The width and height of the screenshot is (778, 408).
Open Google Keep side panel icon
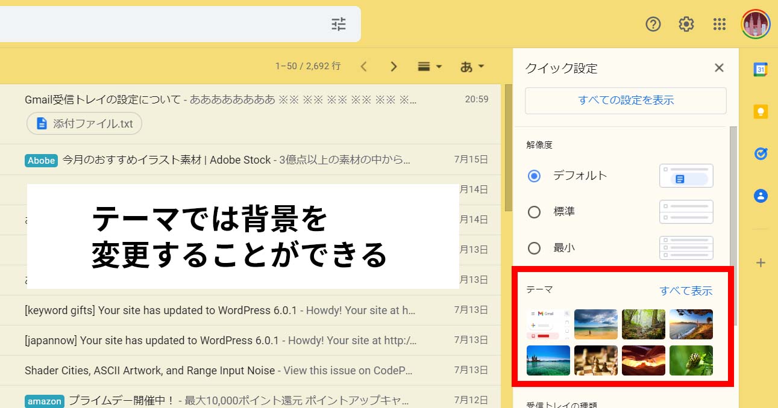pyautogui.click(x=761, y=111)
